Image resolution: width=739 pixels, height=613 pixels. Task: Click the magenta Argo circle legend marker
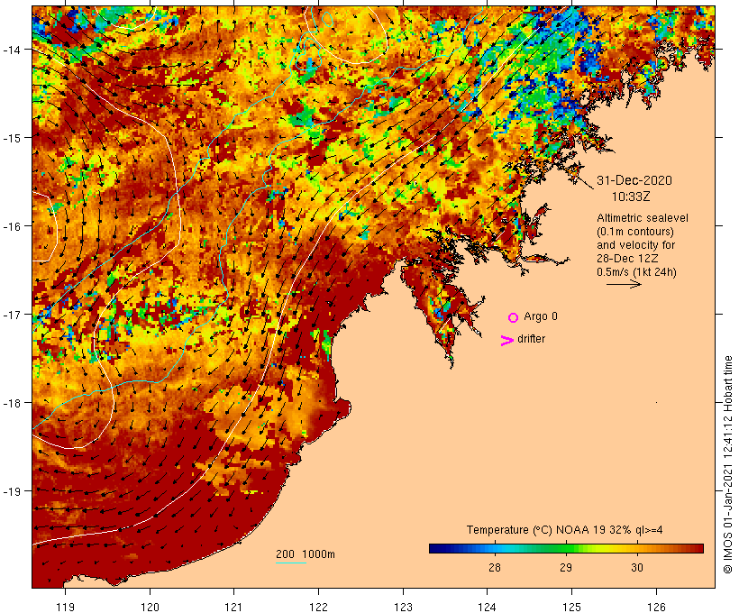[x=514, y=317]
